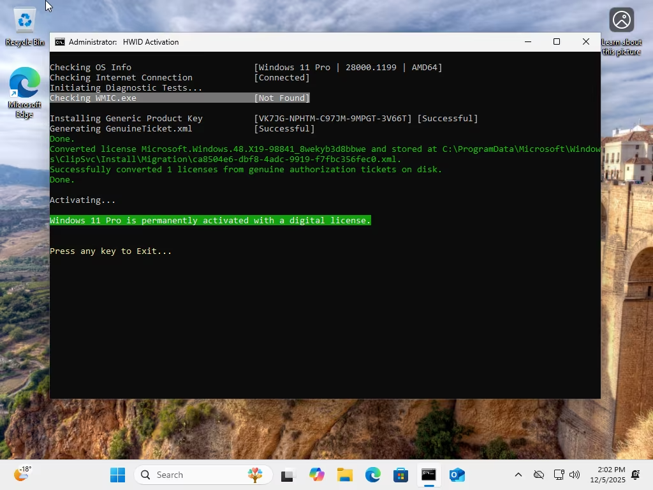The image size is (653, 490).
Task: Open the weather widget showing -18°
Action: 22,474
